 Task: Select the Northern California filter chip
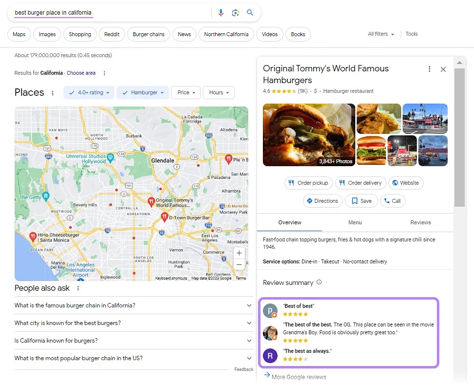[x=226, y=35]
